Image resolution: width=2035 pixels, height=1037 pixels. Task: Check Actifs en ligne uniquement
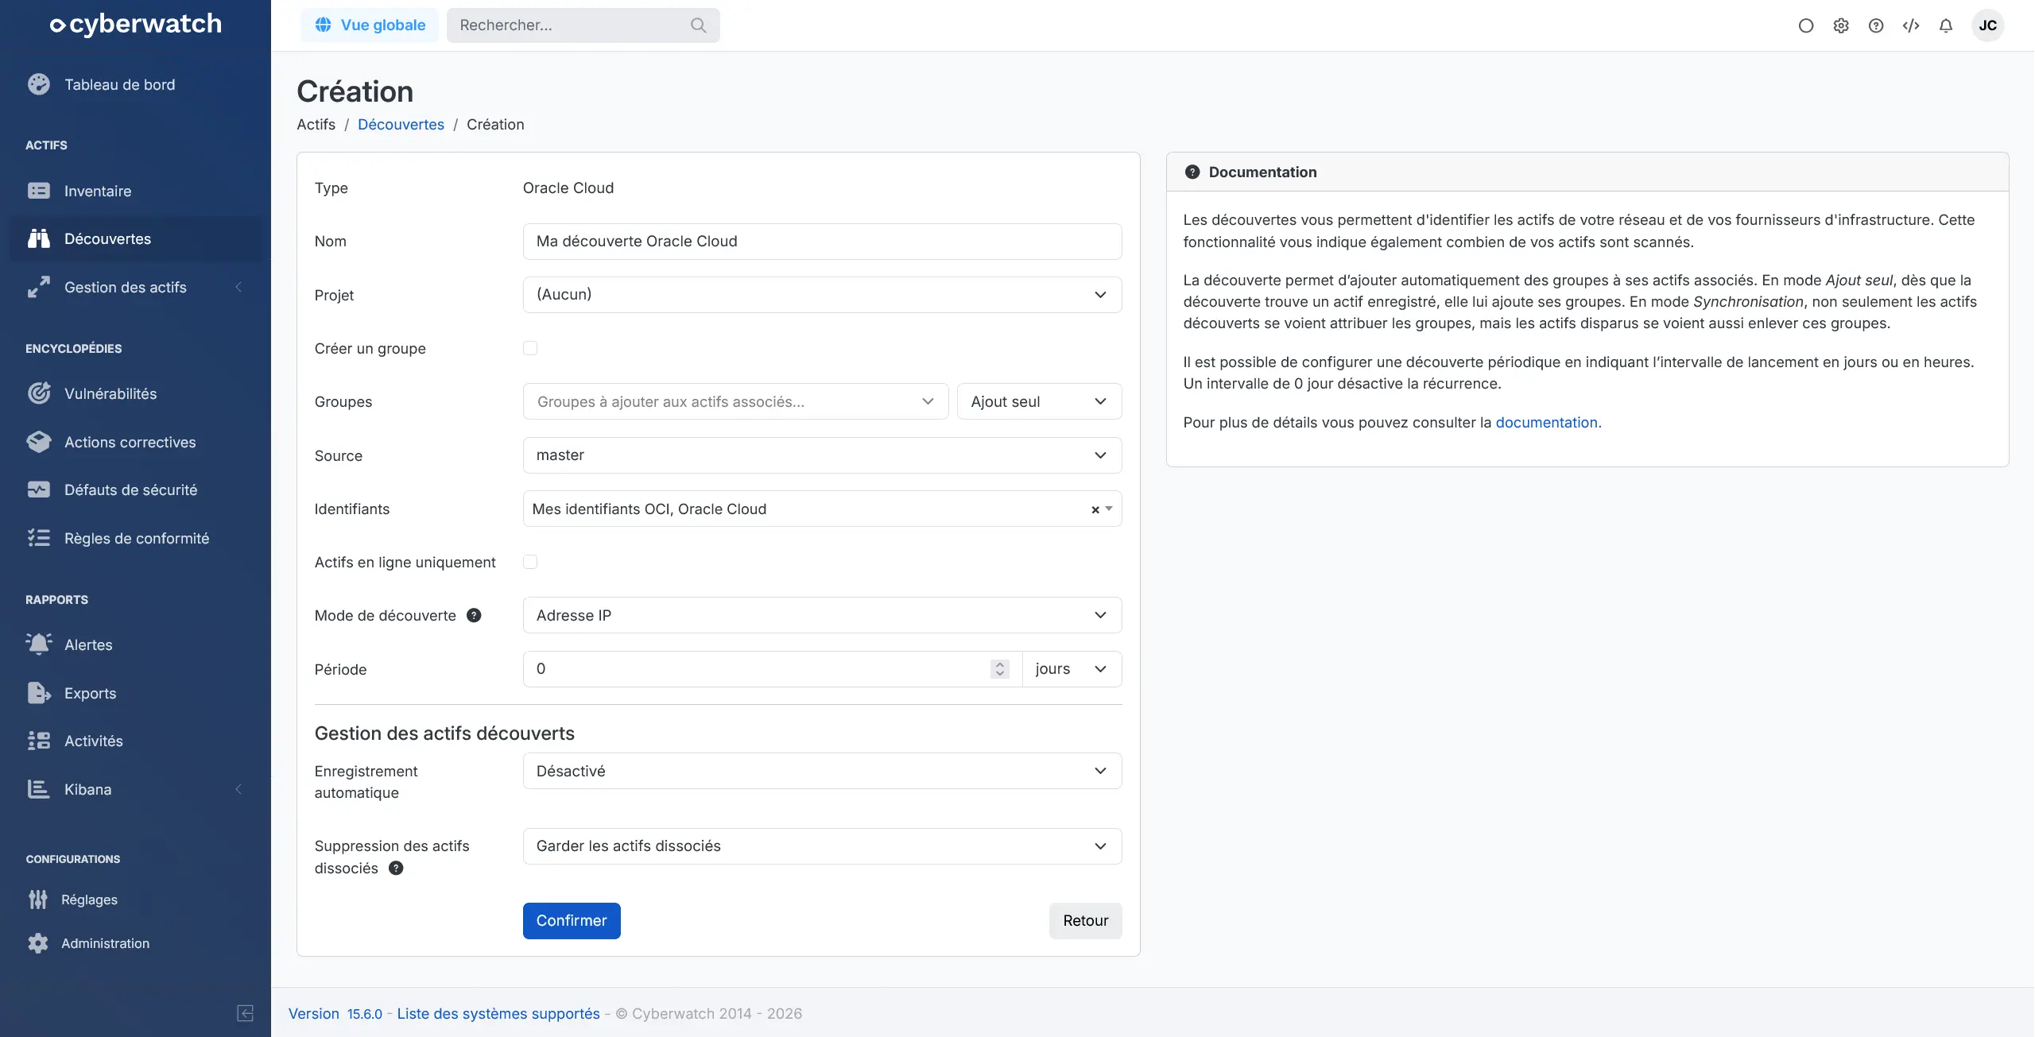(530, 562)
